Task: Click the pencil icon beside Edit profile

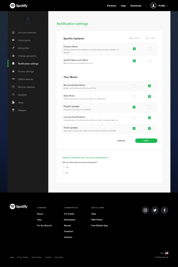Action: click(x=13, y=48)
